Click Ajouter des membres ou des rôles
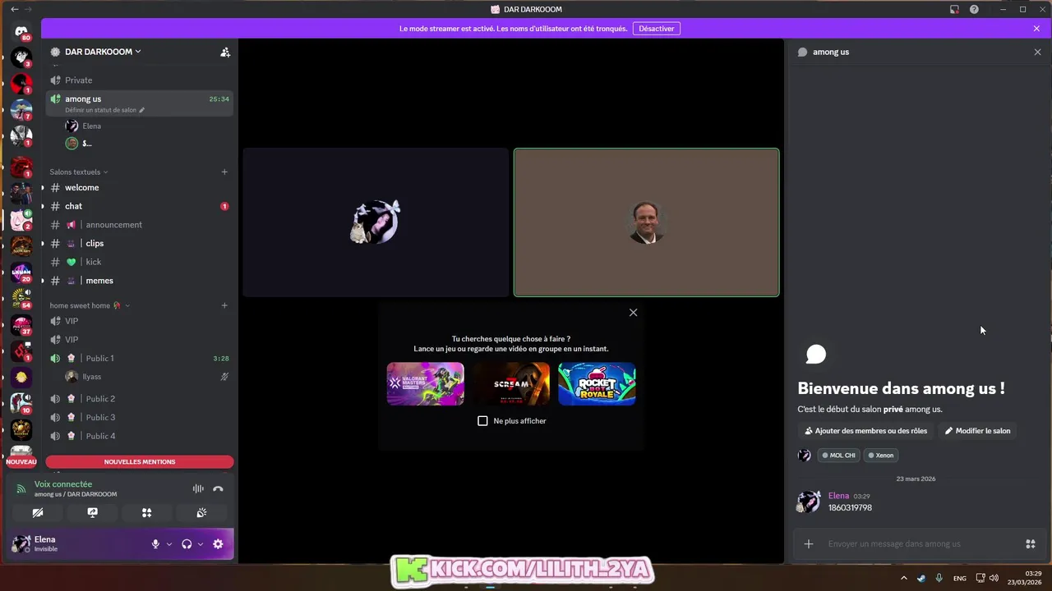 (865, 431)
